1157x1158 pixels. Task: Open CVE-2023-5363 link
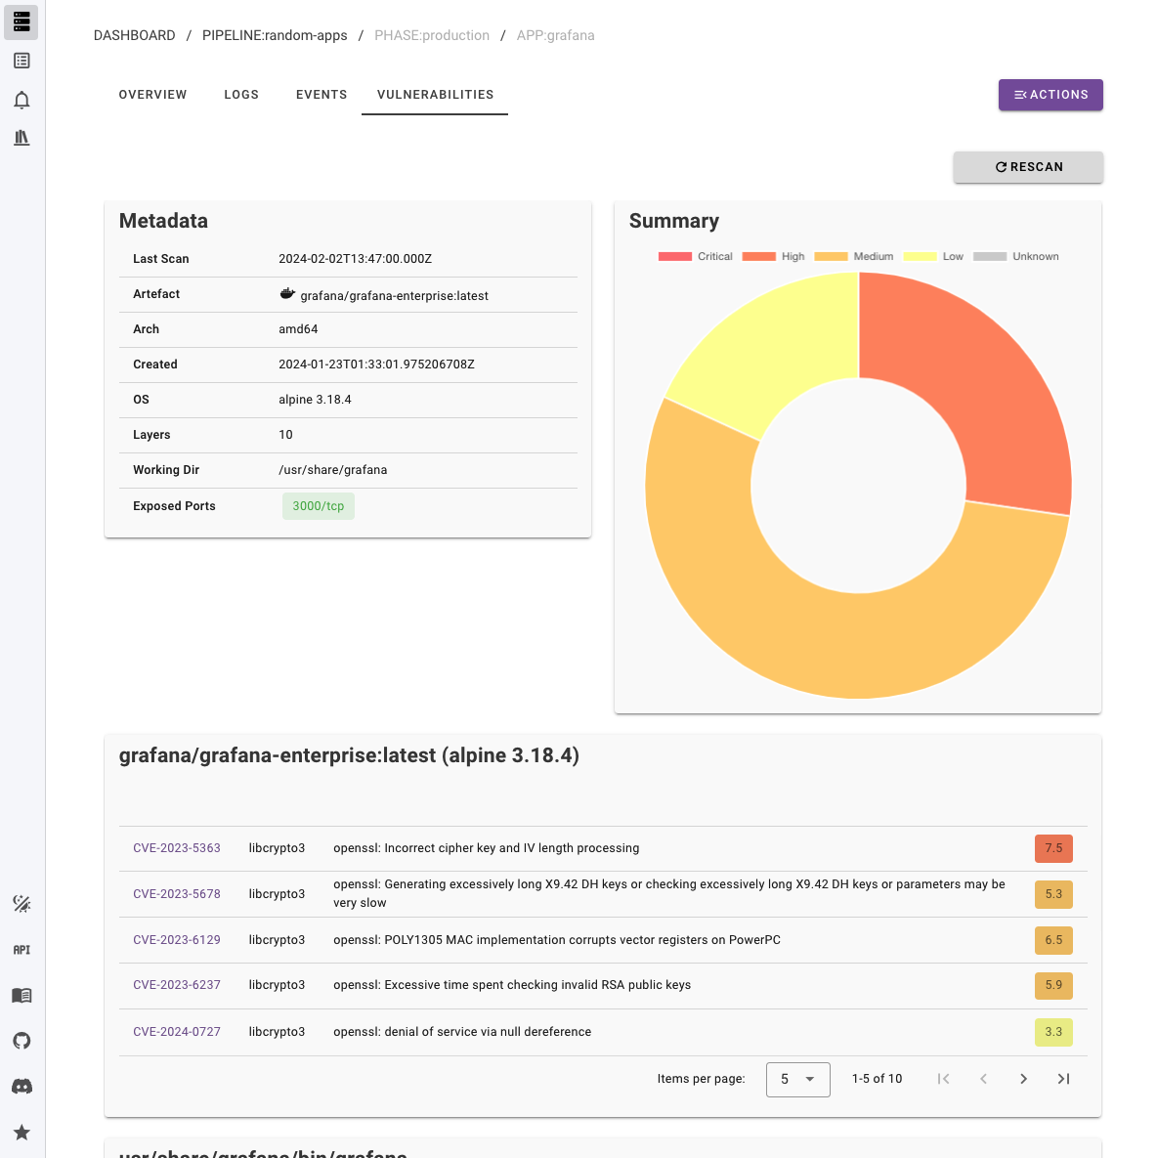pos(177,848)
